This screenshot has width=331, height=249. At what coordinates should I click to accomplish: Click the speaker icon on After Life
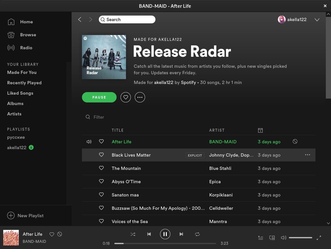click(x=89, y=142)
